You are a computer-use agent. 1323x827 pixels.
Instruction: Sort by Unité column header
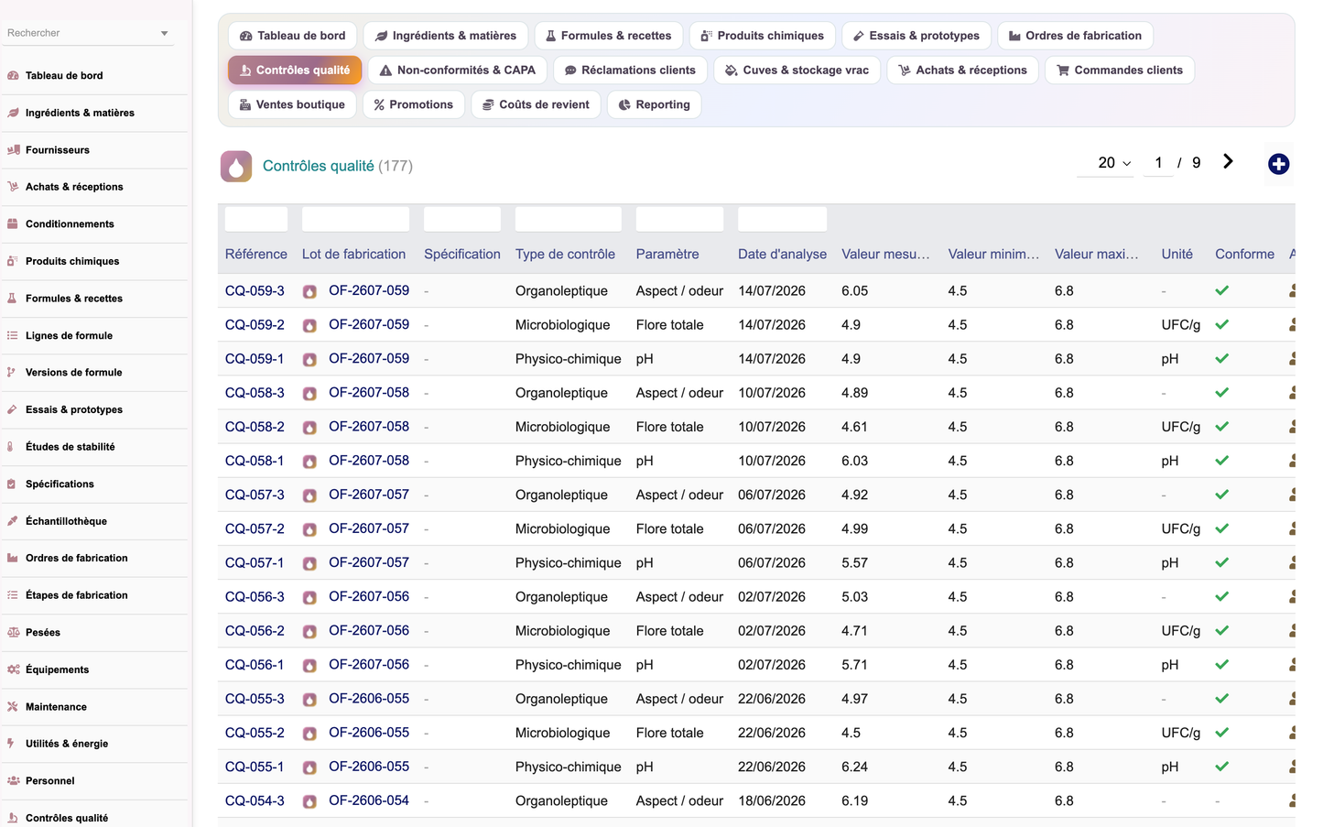[x=1177, y=255]
